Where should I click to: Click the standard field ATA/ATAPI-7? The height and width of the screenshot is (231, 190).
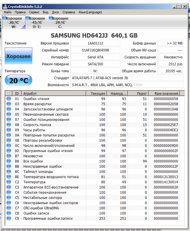click(x=127, y=78)
